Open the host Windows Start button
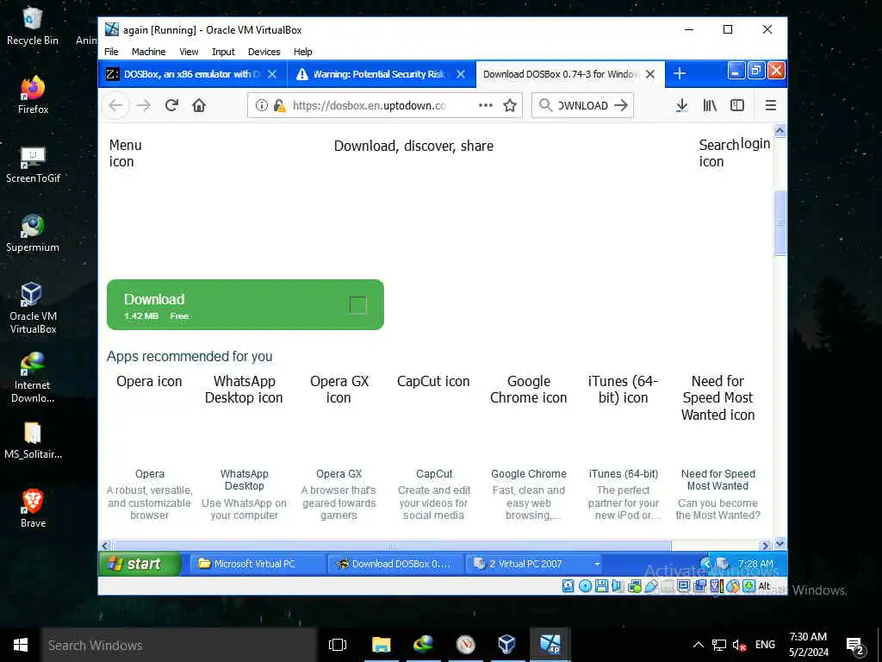882x662 pixels. (x=21, y=645)
